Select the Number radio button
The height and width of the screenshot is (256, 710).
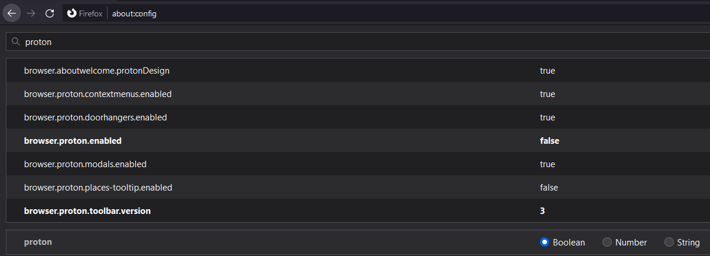coord(607,242)
